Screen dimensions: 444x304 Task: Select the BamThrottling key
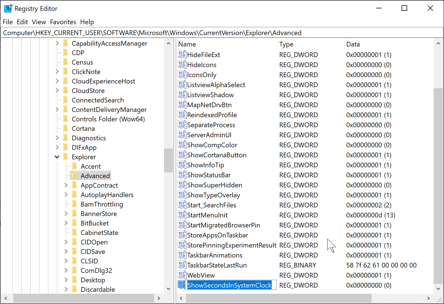[x=102, y=204]
